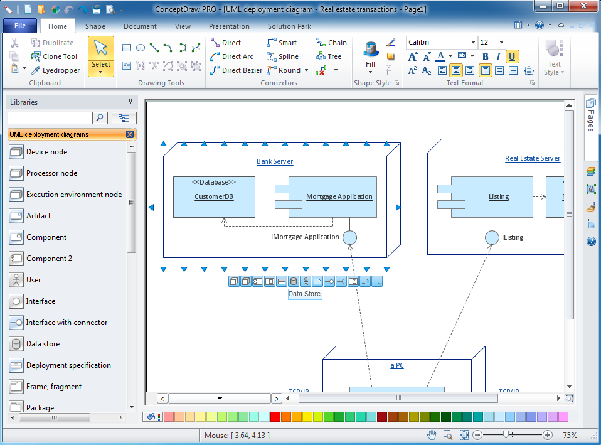This screenshot has width=601, height=445.
Task: Expand the Fill dropdown arrow
Action: pos(370,72)
